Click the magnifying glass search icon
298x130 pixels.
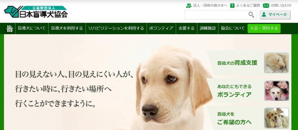[251, 15]
